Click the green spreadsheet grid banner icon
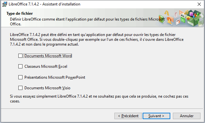 (183, 20)
